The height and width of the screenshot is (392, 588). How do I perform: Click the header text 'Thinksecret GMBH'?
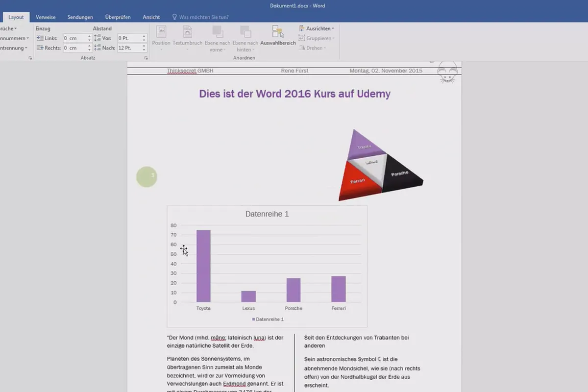[190, 71]
